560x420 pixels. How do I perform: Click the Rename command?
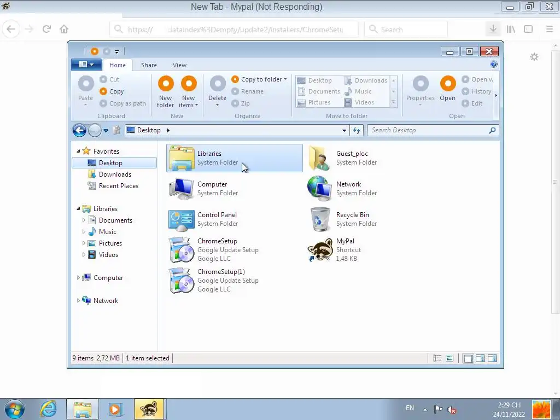click(248, 91)
